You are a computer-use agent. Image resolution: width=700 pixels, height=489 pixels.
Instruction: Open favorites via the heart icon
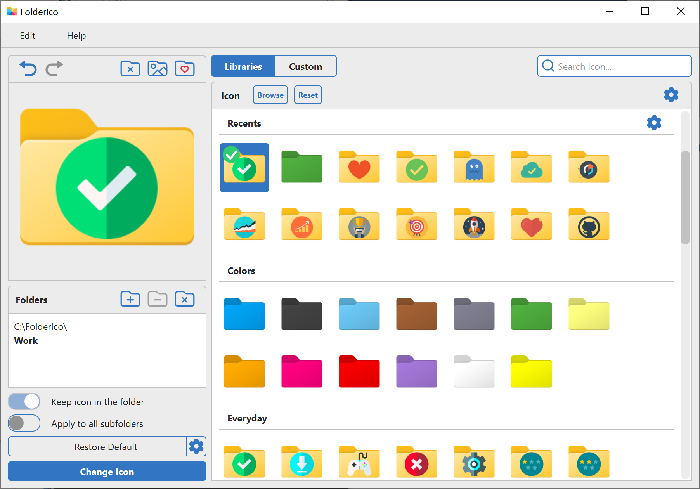(184, 68)
